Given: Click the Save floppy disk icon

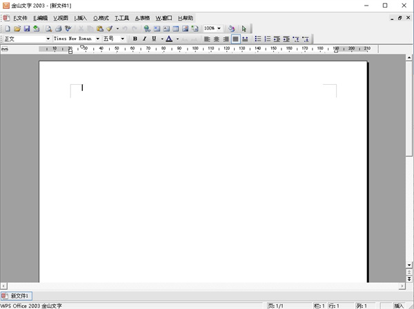Looking at the screenshot, I should point(27,28).
